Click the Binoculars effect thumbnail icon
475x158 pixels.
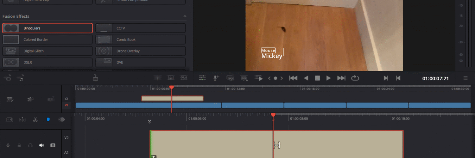click(x=11, y=28)
